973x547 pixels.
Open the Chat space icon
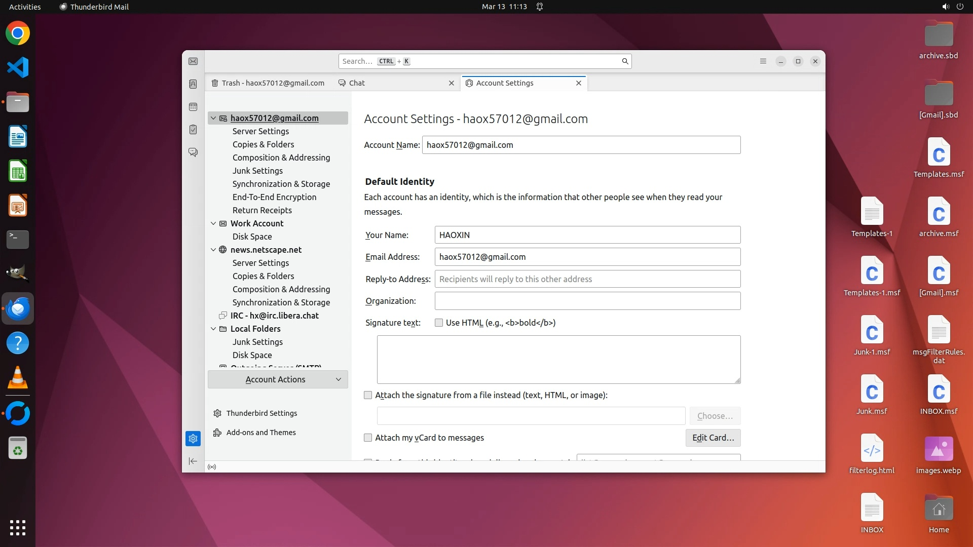pyautogui.click(x=193, y=152)
